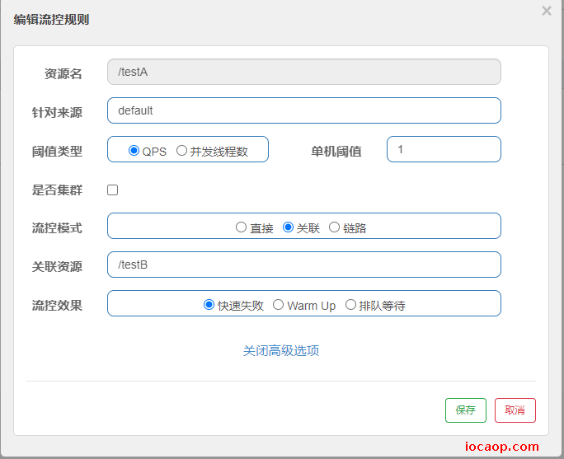The width and height of the screenshot is (564, 459).
Task: Choose 链路 flow control mode
Action: [334, 227]
